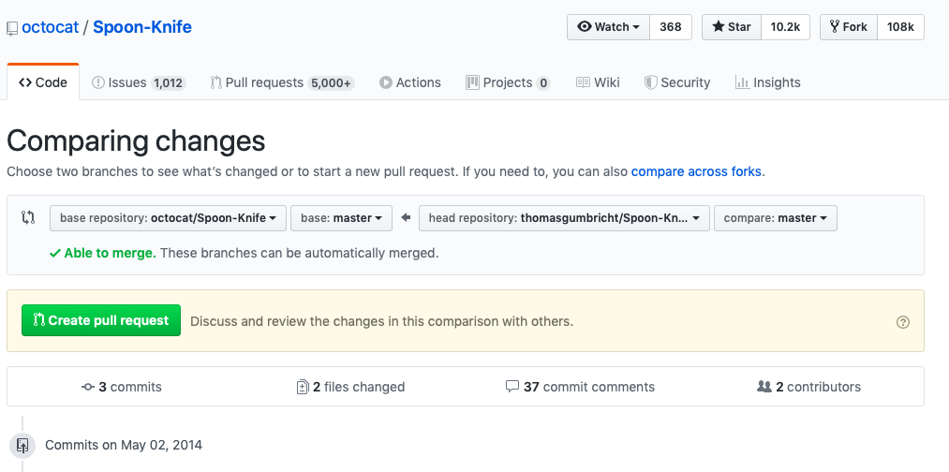The height and width of the screenshot is (472, 949).
Task: Open the base: master branch dropdown
Action: (341, 218)
